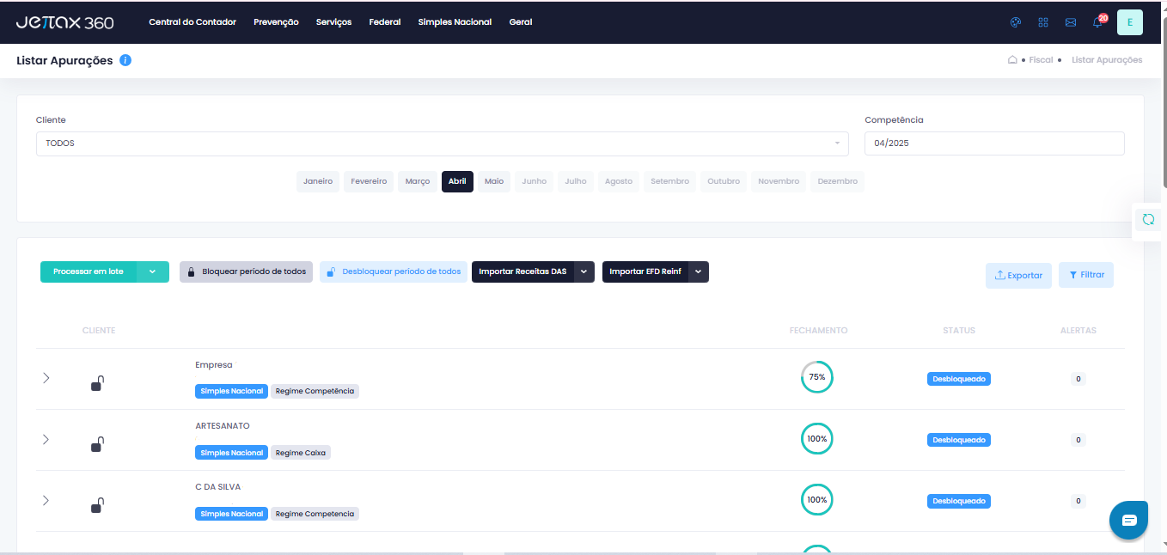Click Bloquear período de todos
The height and width of the screenshot is (555, 1167).
click(246, 271)
